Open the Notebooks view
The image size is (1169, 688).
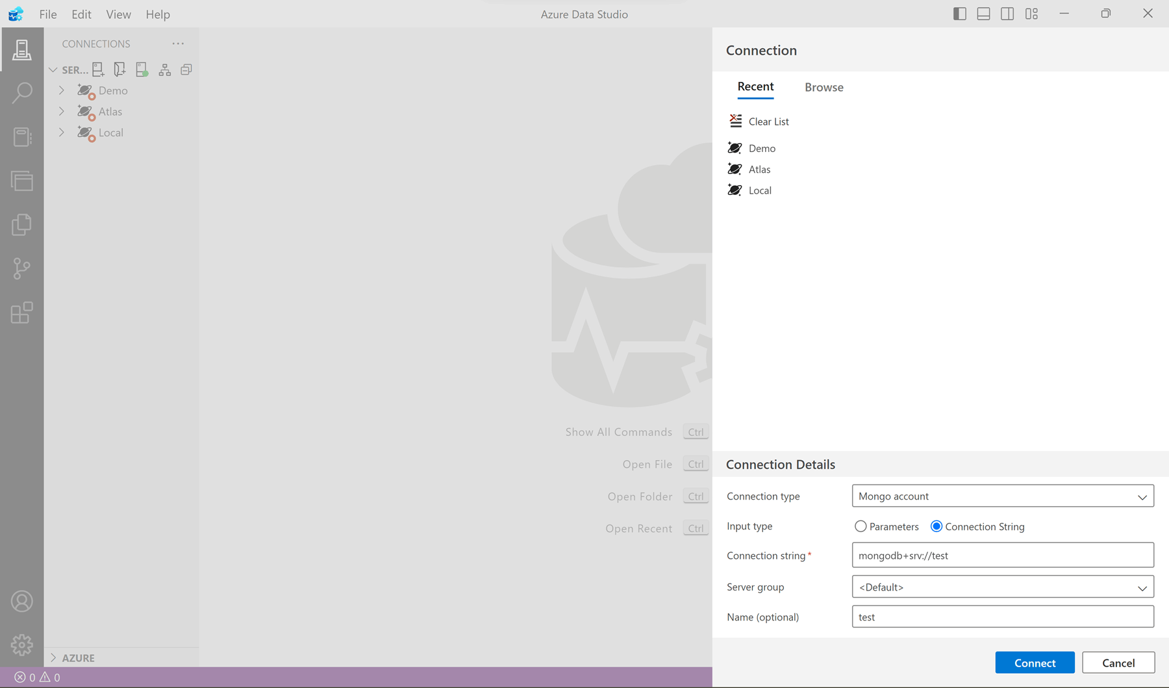[22, 137]
